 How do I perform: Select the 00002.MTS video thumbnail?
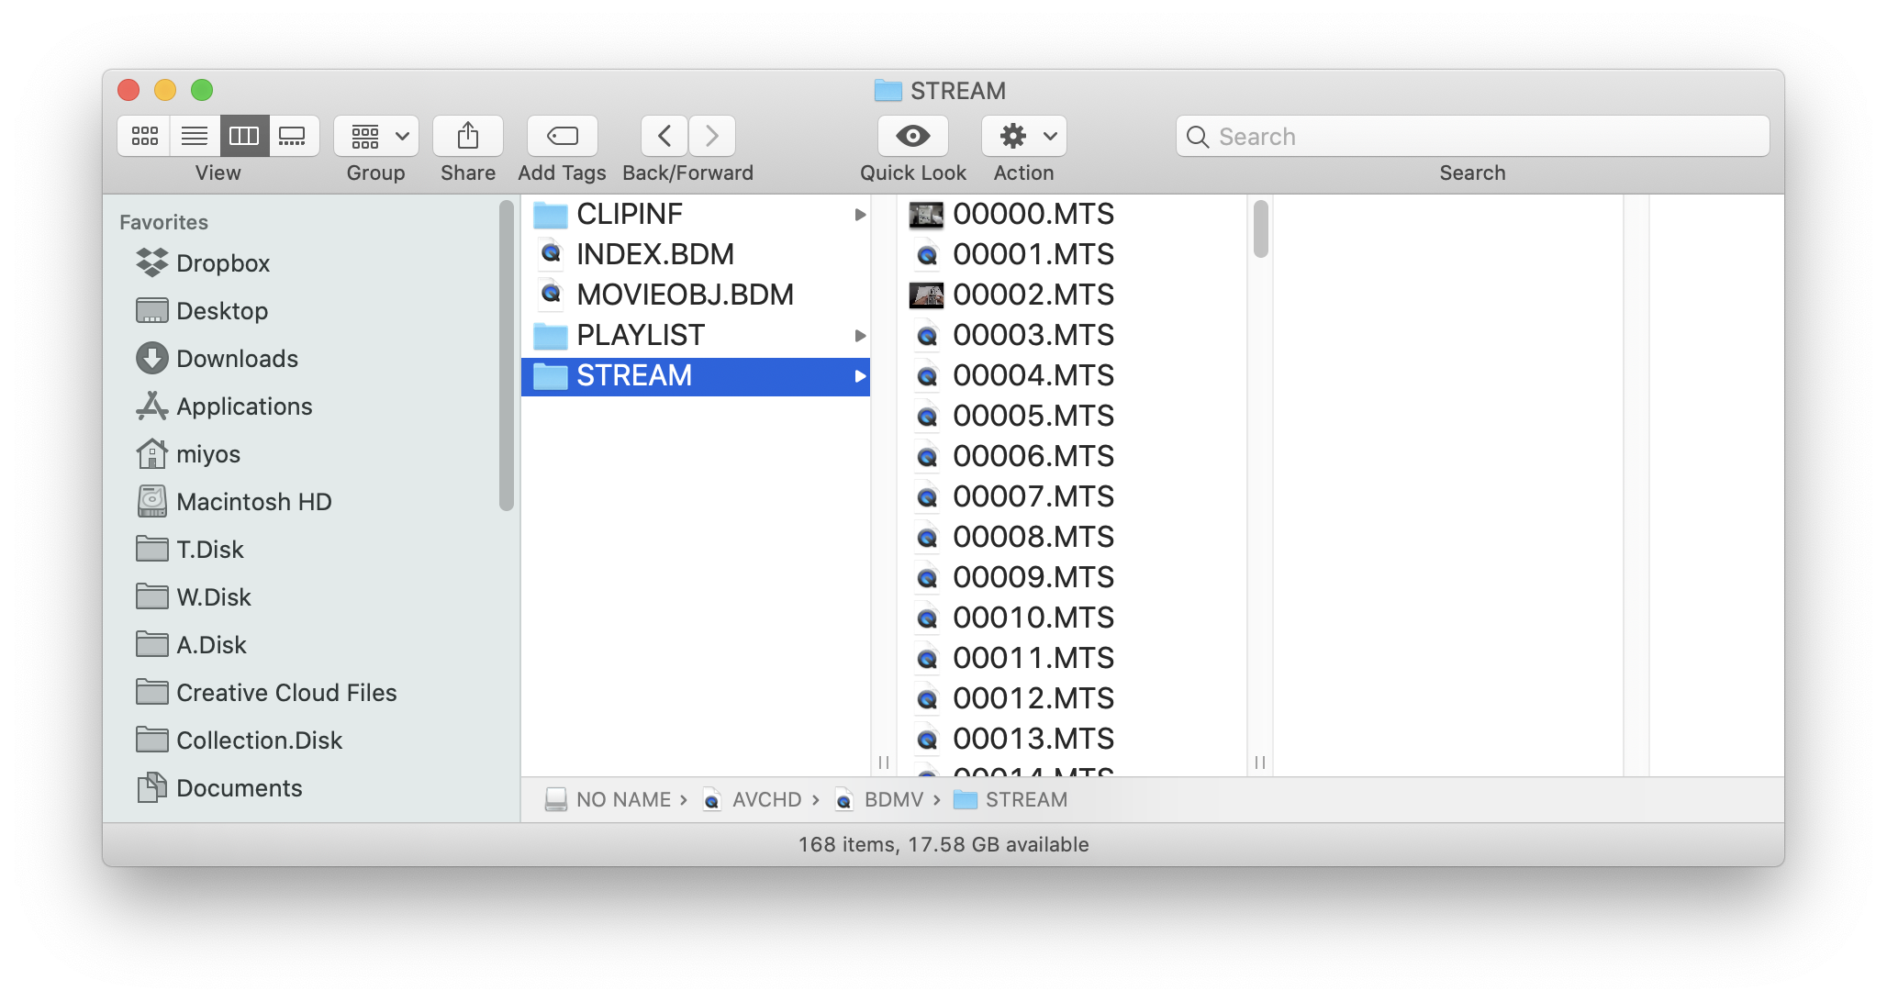(926, 295)
